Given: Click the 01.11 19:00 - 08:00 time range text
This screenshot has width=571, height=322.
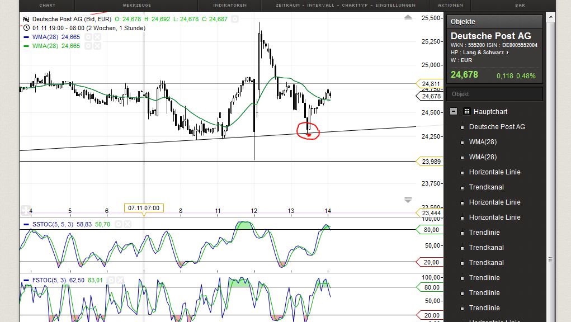Looking at the screenshot, I should tap(88, 28).
